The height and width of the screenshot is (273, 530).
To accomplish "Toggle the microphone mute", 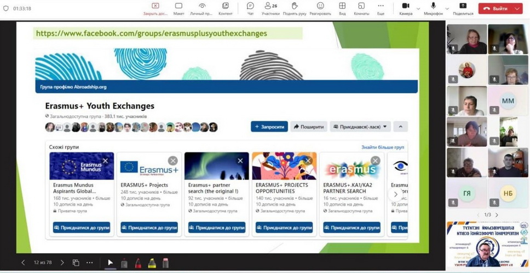I will pyautogui.click(x=433, y=8).
